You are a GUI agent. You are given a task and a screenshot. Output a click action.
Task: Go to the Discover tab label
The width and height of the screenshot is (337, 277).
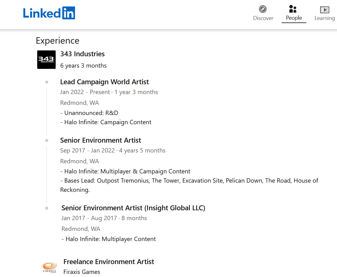click(263, 18)
